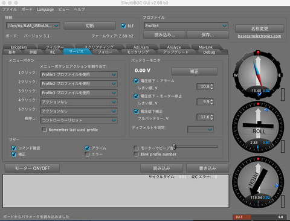The height and width of the screenshot is (221, 290).
Task: Click the vertical bar beside PITCH gauge
Action: point(283,201)
